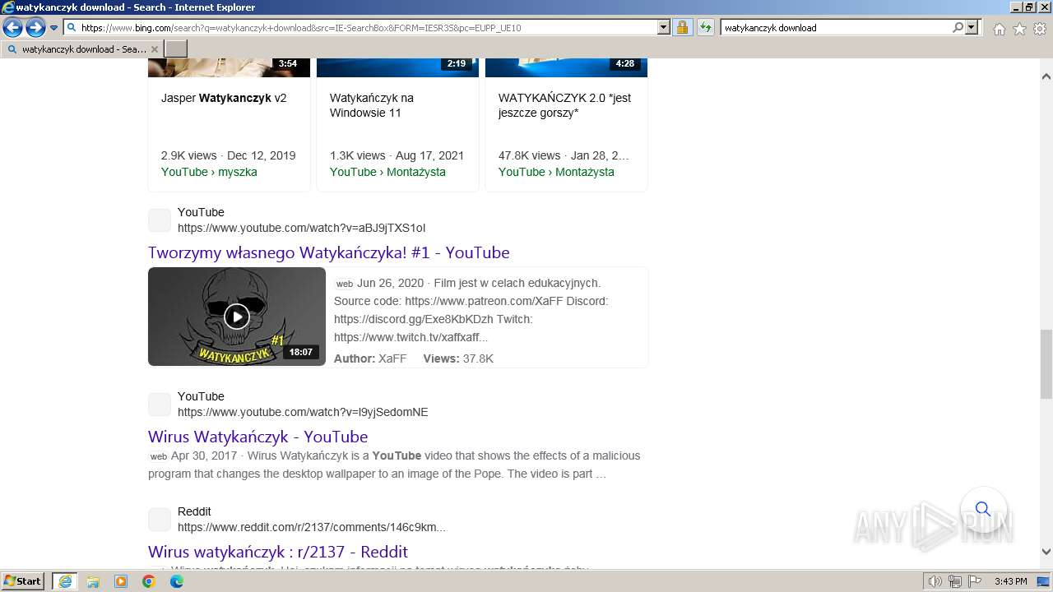Select the watykanczyk download search tab
This screenshot has height=592, width=1053.
[x=82, y=49]
